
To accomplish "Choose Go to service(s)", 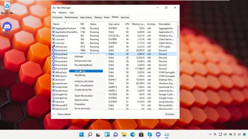I will [83, 108].
